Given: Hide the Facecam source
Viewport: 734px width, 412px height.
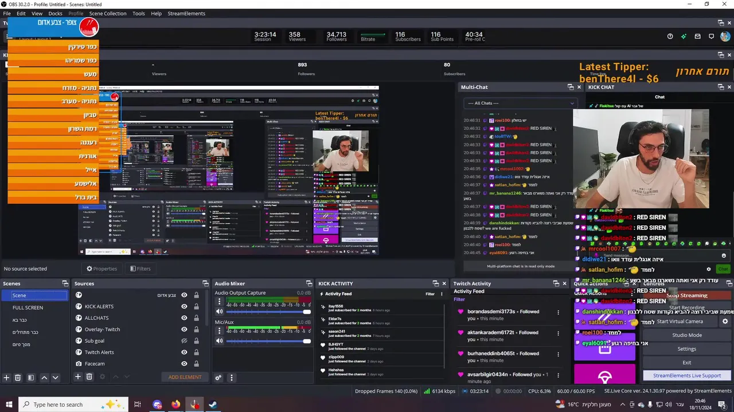Looking at the screenshot, I should point(184,364).
